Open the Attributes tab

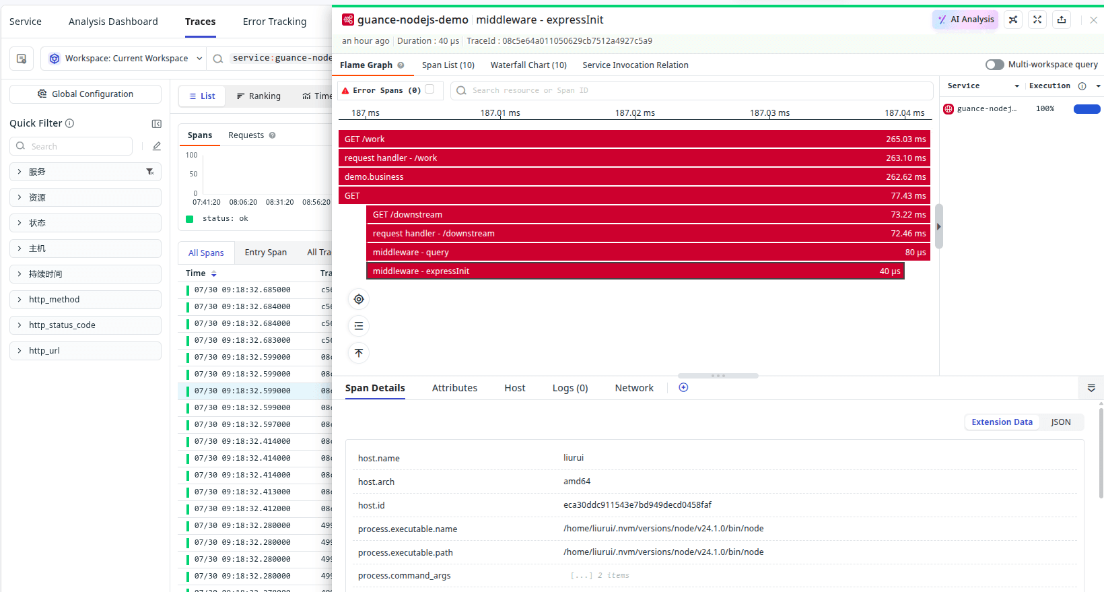[454, 388]
